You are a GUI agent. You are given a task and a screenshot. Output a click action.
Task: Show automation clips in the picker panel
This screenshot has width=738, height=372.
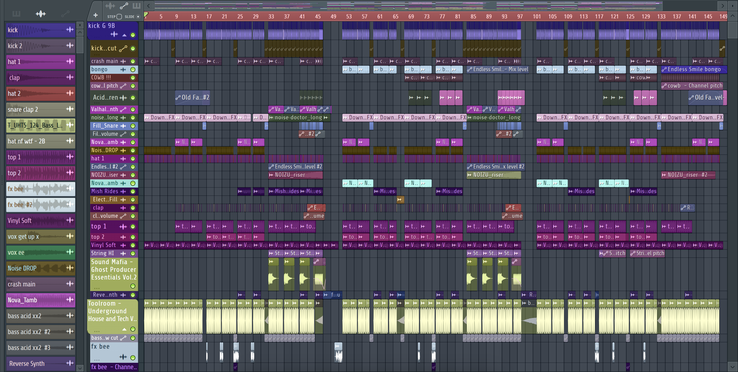65,14
